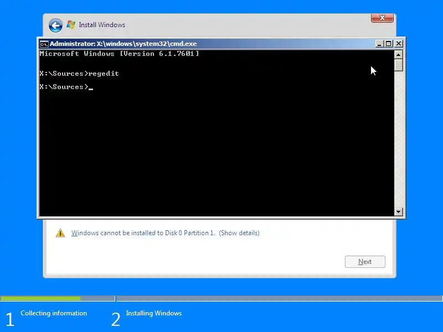The width and height of the screenshot is (443, 332).
Task: Click the command prompt scrollbar thumb
Action: 398,65
